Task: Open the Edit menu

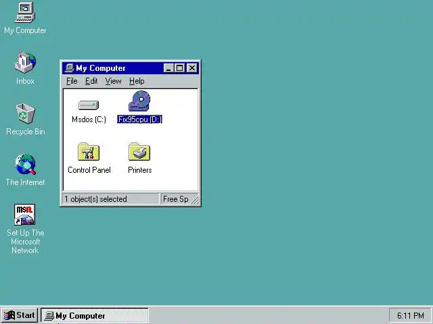Action: 91,81
